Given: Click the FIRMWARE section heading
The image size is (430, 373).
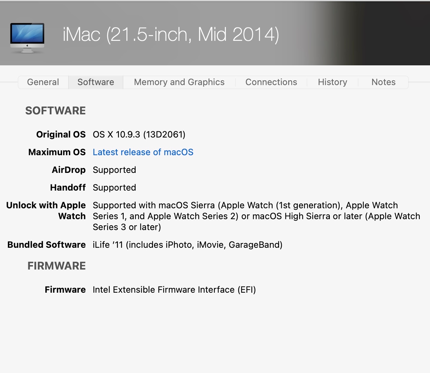Looking at the screenshot, I should [x=57, y=266].
